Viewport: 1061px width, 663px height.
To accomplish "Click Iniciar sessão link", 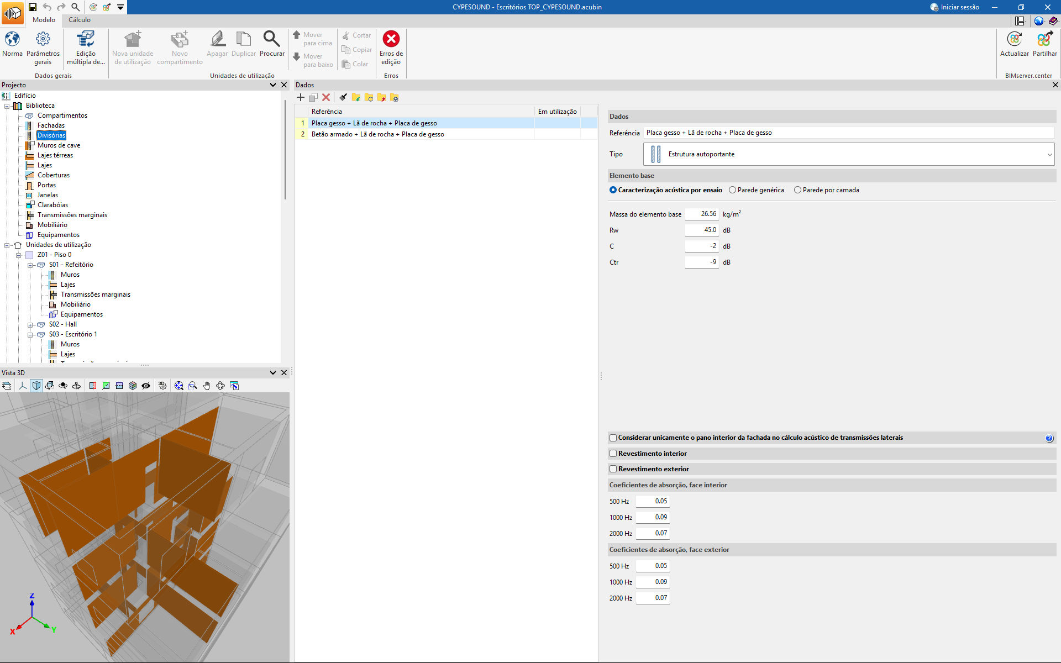I will pyautogui.click(x=959, y=7).
